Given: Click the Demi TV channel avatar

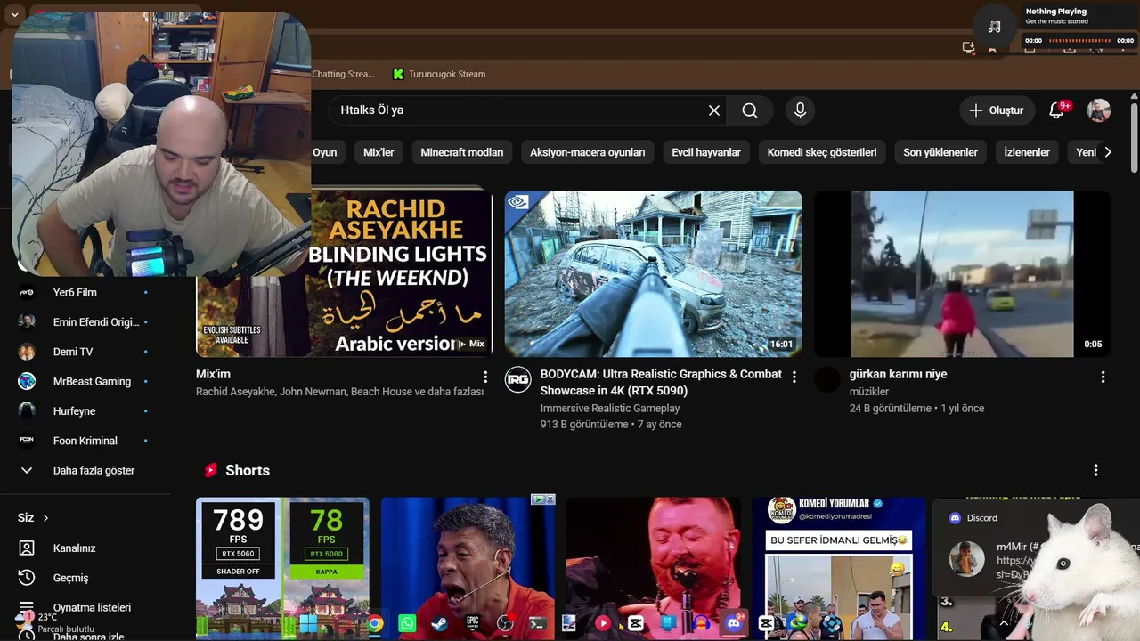Looking at the screenshot, I should click(27, 352).
